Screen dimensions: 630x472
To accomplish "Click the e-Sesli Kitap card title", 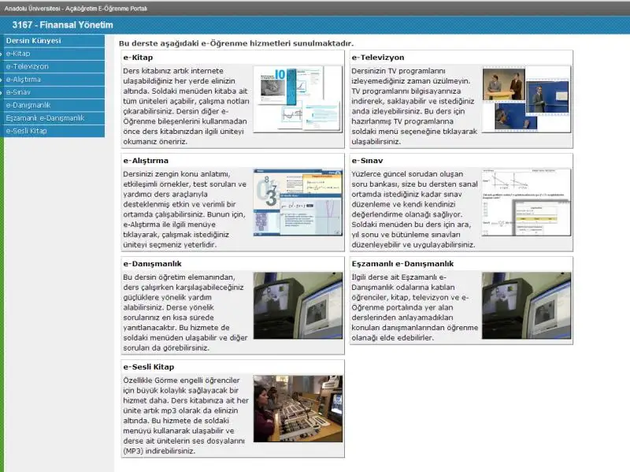I will (x=149, y=367).
